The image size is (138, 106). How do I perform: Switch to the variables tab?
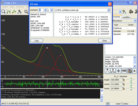pos(126,17)
